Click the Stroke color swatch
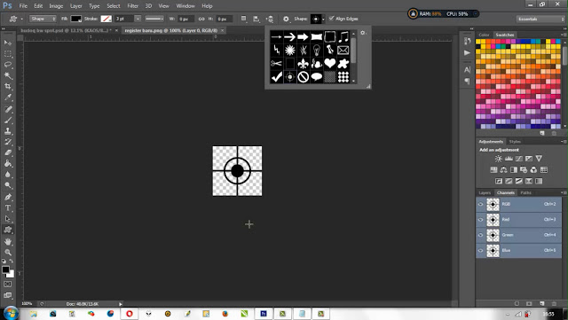568x320 pixels. click(106, 19)
